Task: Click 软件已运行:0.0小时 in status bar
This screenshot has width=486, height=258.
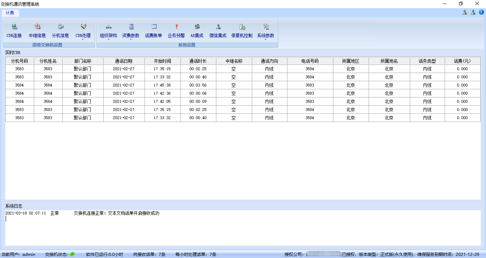Action: (x=105, y=255)
